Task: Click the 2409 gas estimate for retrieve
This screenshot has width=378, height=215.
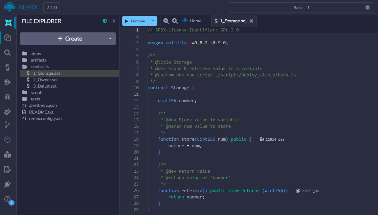Action: (x=307, y=191)
